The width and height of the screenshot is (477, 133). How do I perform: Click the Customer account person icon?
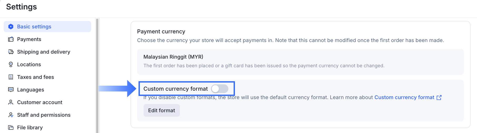tap(11, 102)
